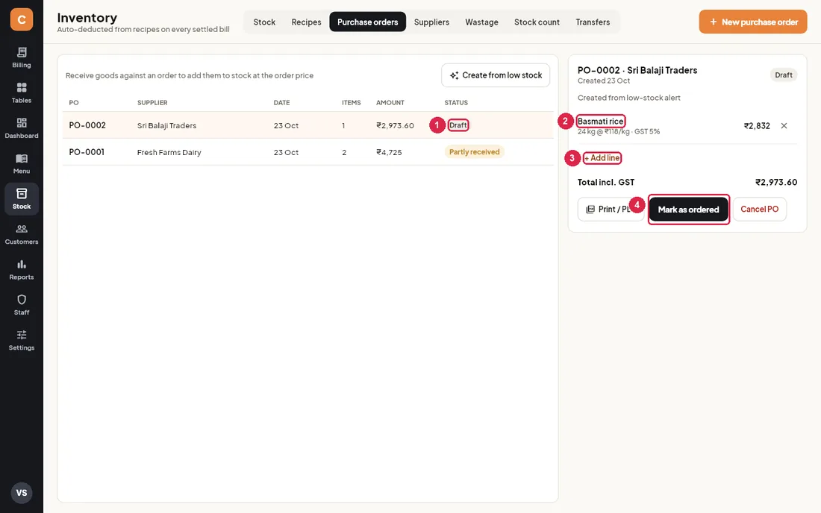Open the Menu book icon
Viewport: 821px width, 513px height.
(22, 164)
